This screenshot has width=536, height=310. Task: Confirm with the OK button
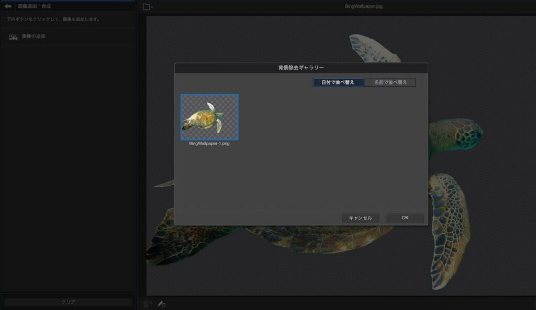[x=405, y=218]
